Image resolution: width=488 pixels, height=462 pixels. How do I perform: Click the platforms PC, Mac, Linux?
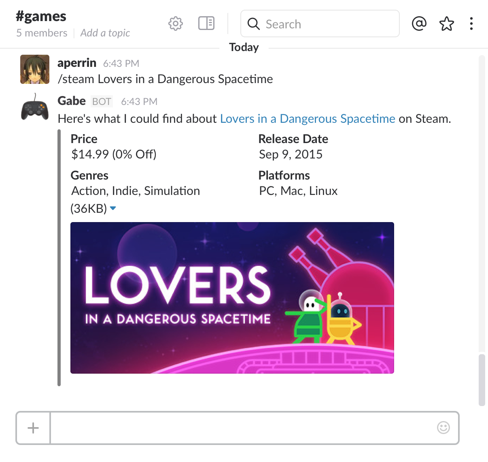[298, 191]
